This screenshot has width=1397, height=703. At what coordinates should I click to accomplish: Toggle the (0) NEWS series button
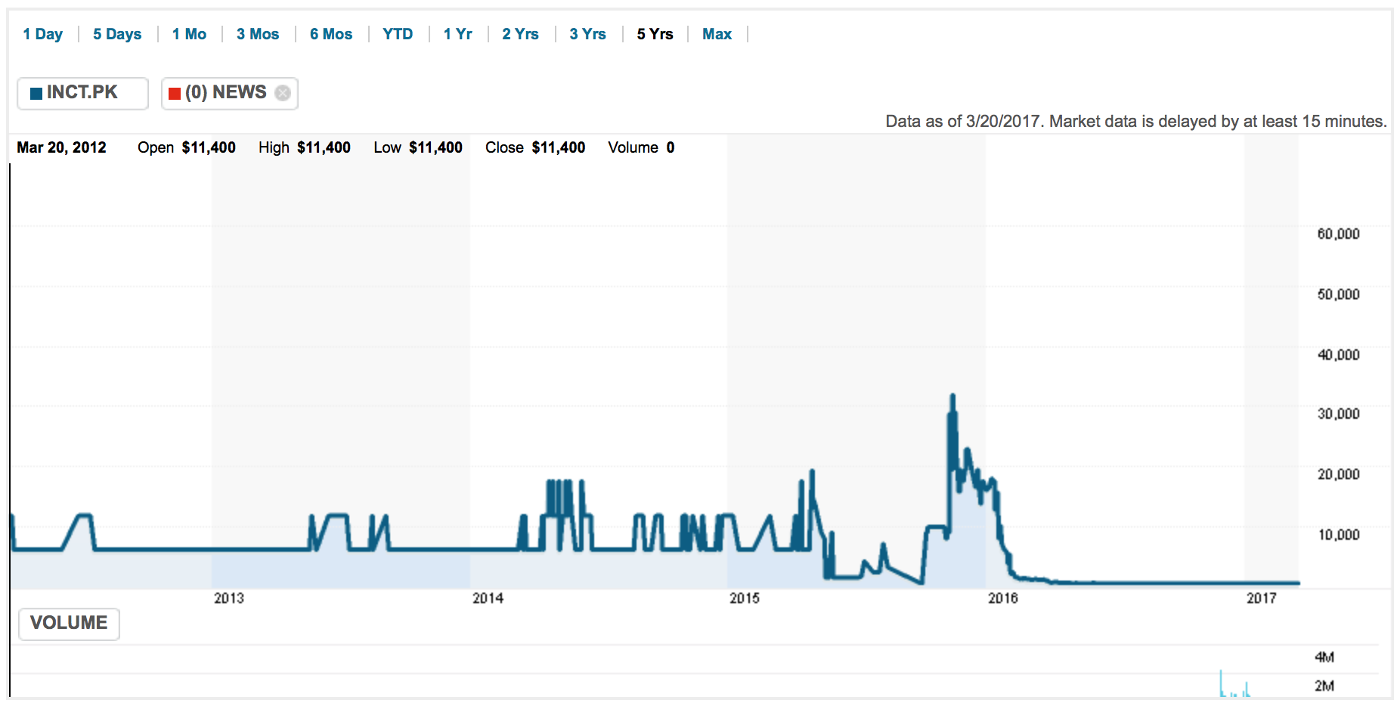coord(229,93)
